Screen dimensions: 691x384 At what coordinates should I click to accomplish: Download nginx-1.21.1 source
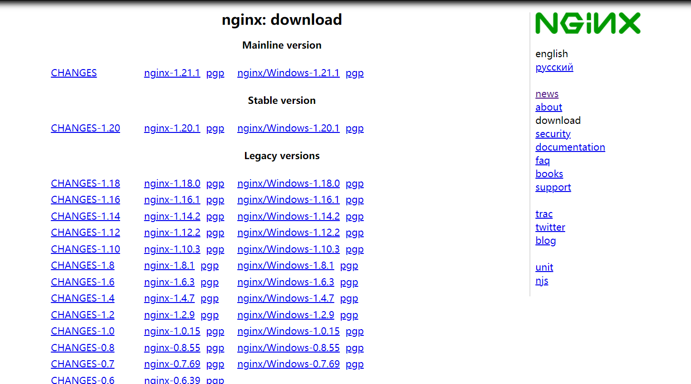tap(172, 73)
